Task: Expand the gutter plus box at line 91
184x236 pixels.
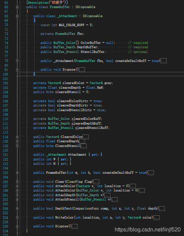Action: [17, 70]
